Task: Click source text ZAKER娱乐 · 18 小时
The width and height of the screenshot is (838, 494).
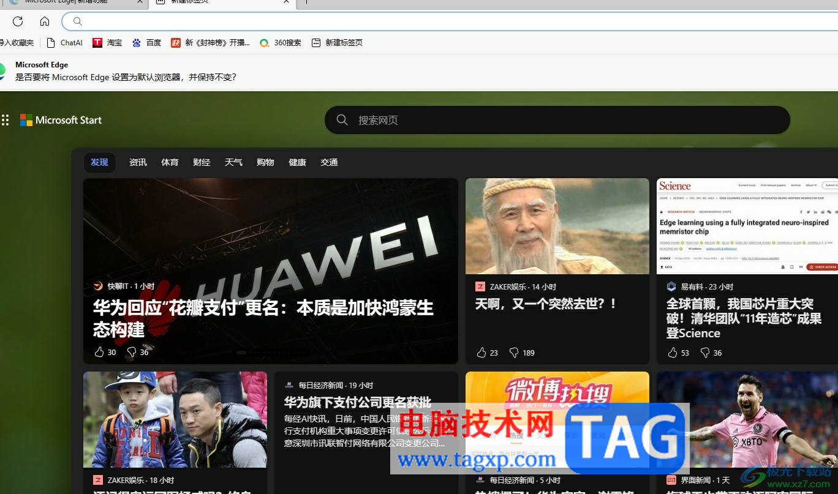Action: [x=141, y=481]
